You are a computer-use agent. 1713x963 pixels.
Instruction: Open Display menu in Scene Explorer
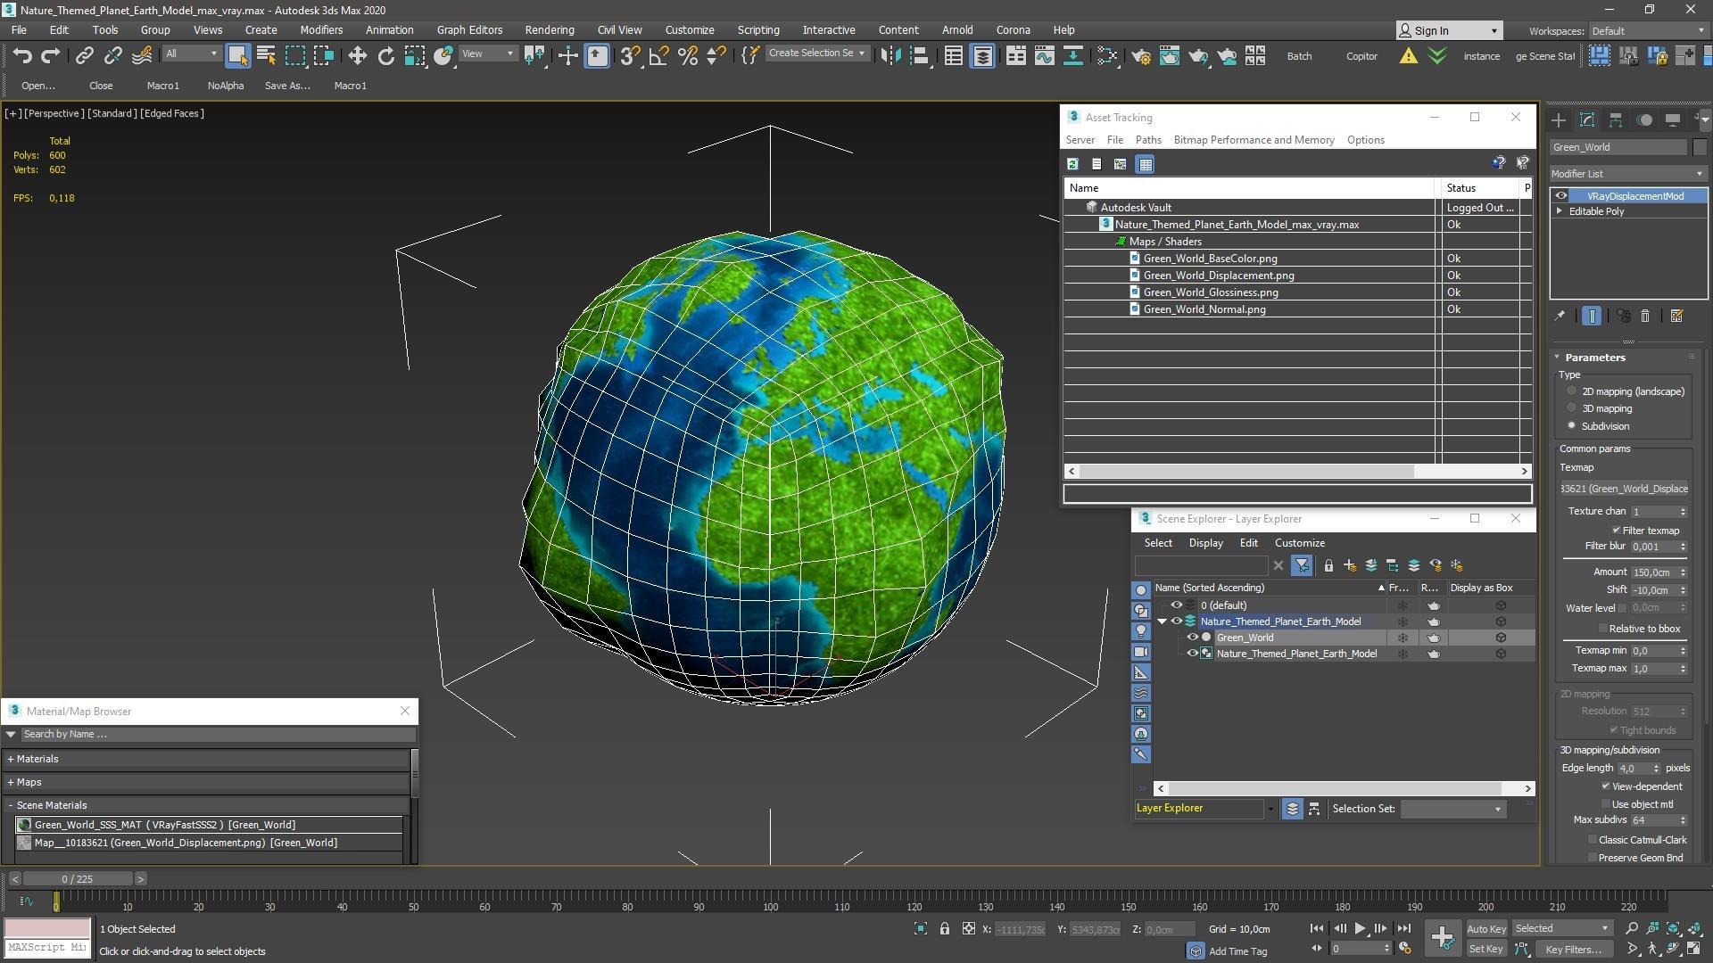(x=1205, y=543)
